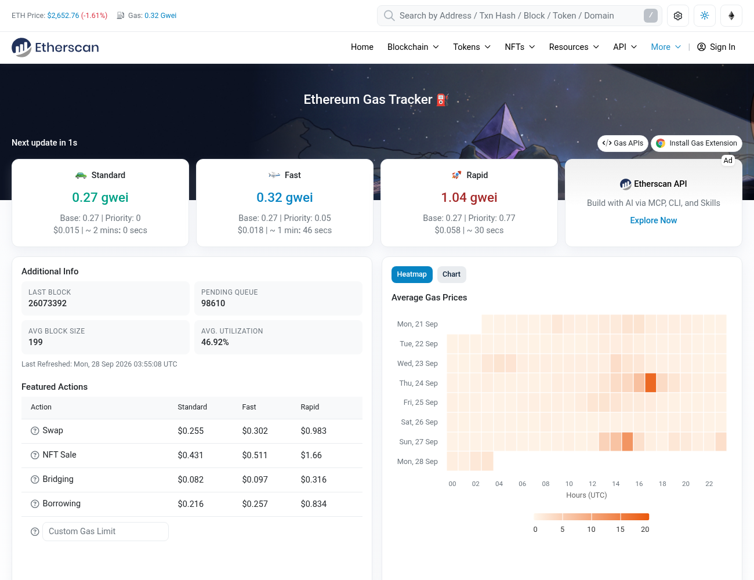Click the Rapid rocket icon
Viewport: 754px width, 580px height.
pyautogui.click(x=456, y=175)
